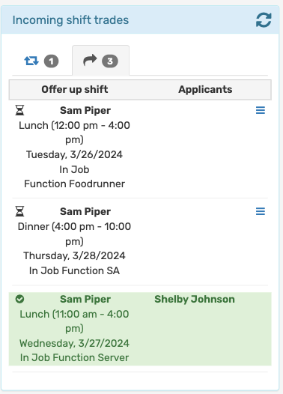Click hourglass icon on Foodrunner shift
This screenshot has height=394, width=283.
pyautogui.click(x=19, y=110)
